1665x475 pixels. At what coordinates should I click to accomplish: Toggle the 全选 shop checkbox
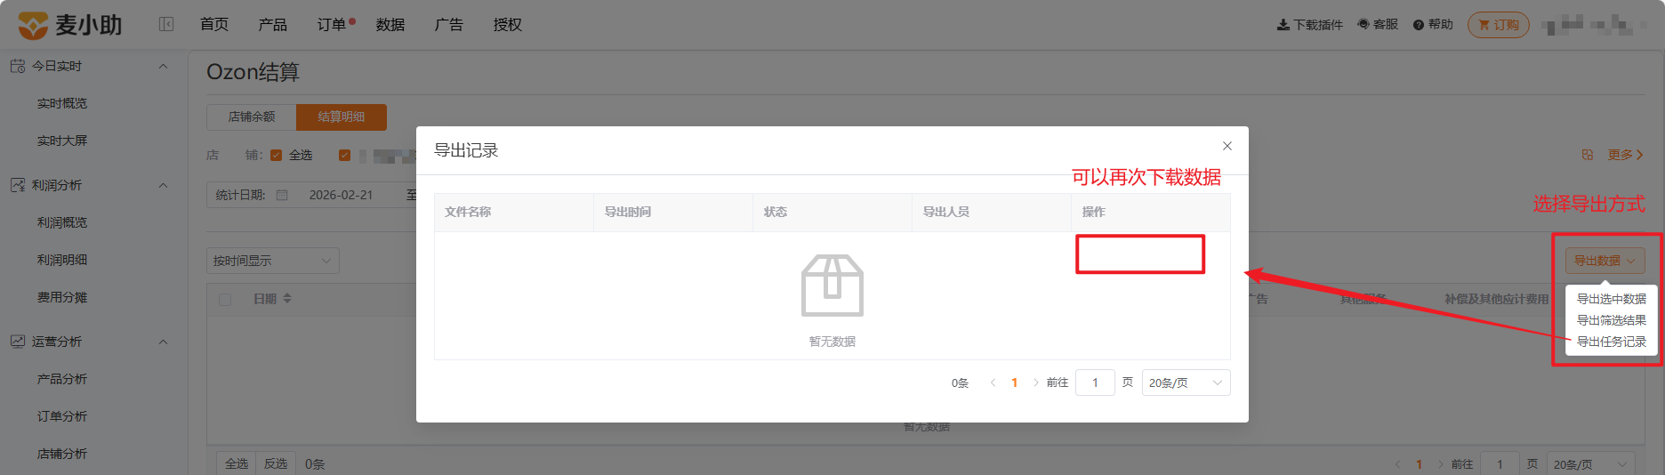276,155
